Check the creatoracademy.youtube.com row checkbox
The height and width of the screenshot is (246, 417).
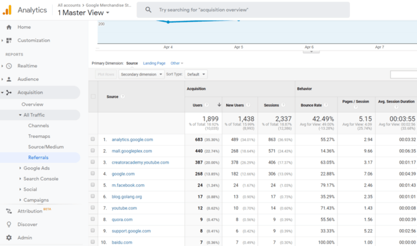93,162
